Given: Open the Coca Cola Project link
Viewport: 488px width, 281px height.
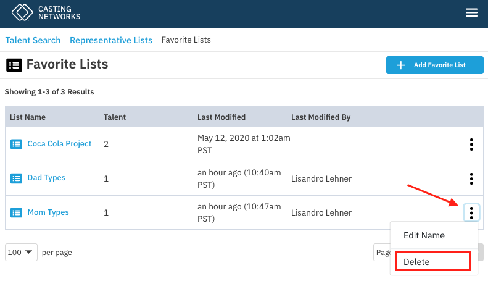Looking at the screenshot, I should tap(59, 144).
